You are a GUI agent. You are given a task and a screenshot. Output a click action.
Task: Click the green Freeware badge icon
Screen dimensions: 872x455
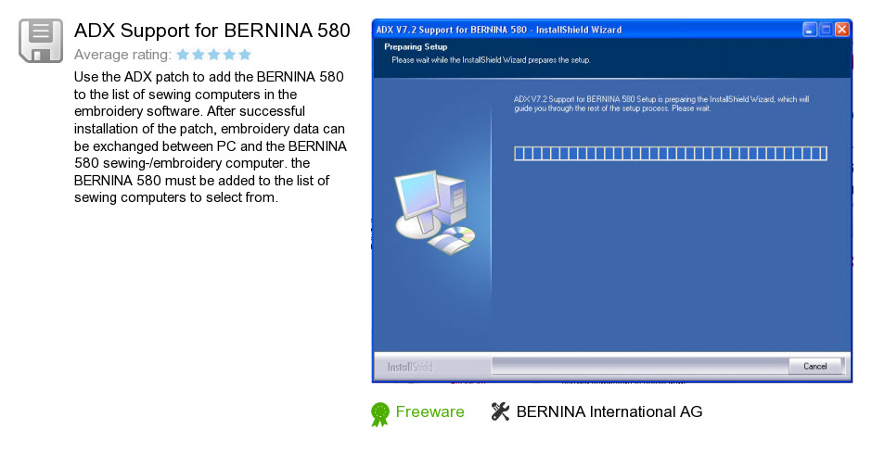click(380, 414)
